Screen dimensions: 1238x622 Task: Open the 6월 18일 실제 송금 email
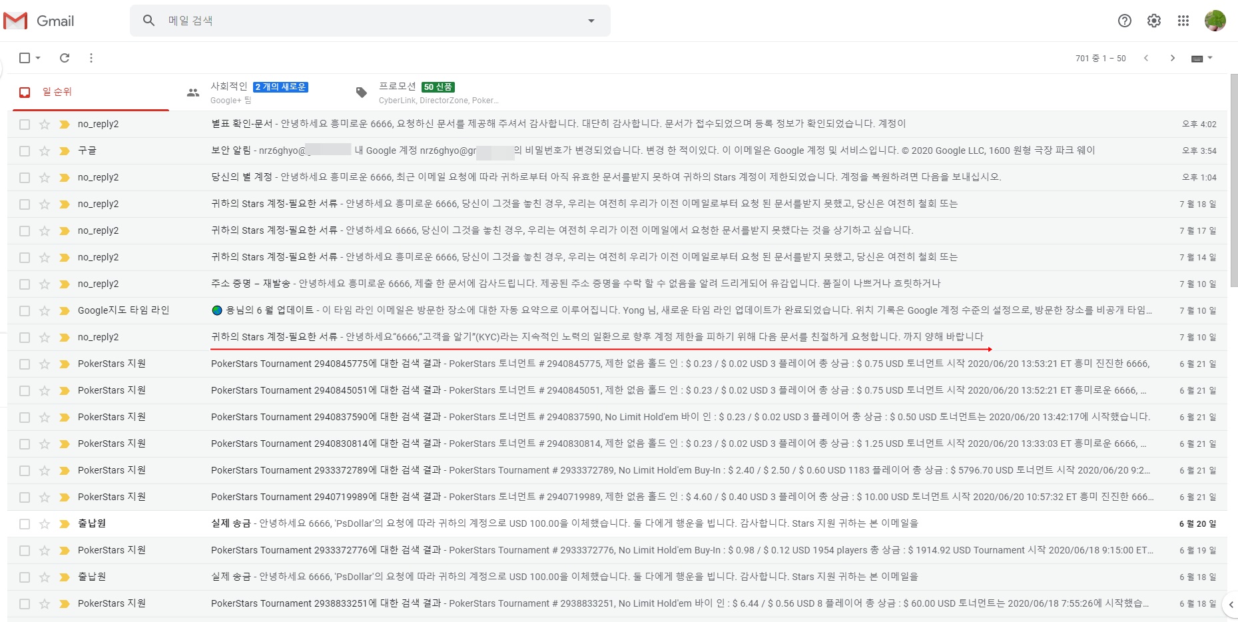point(619,577)
